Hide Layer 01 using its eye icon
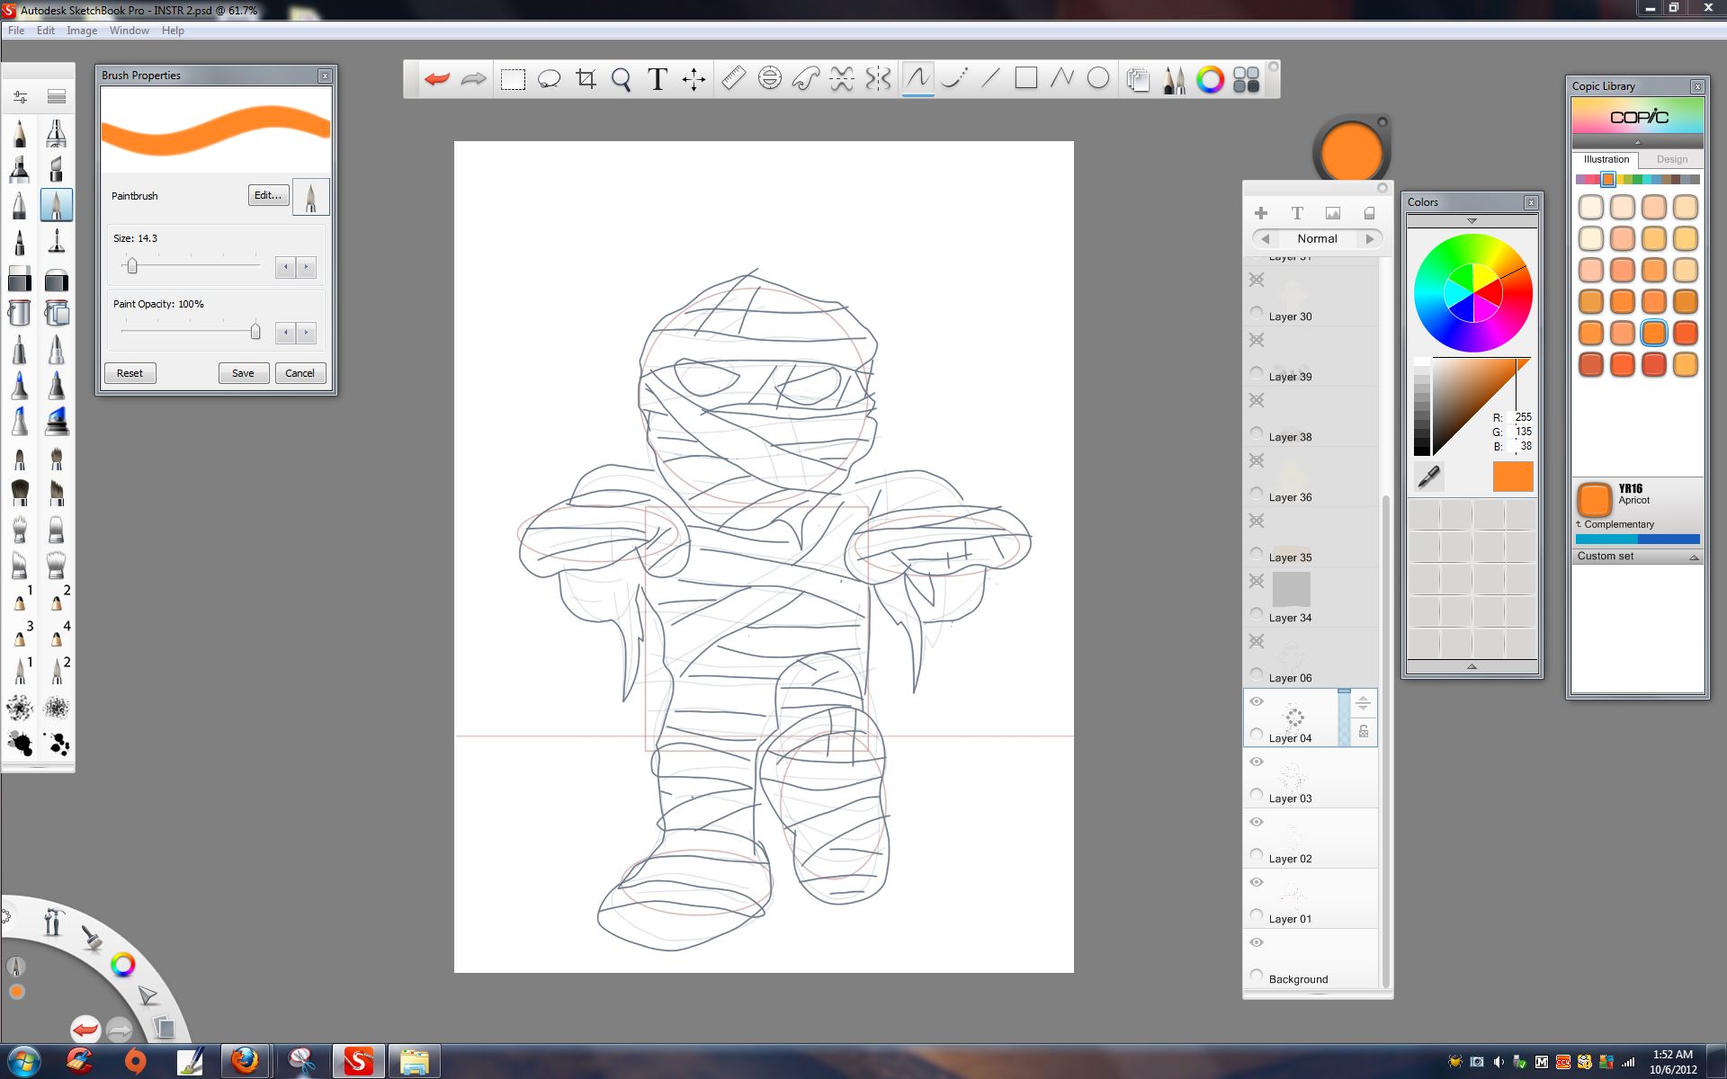This screenshot has height=1079, width=1727. point(1257,882)
